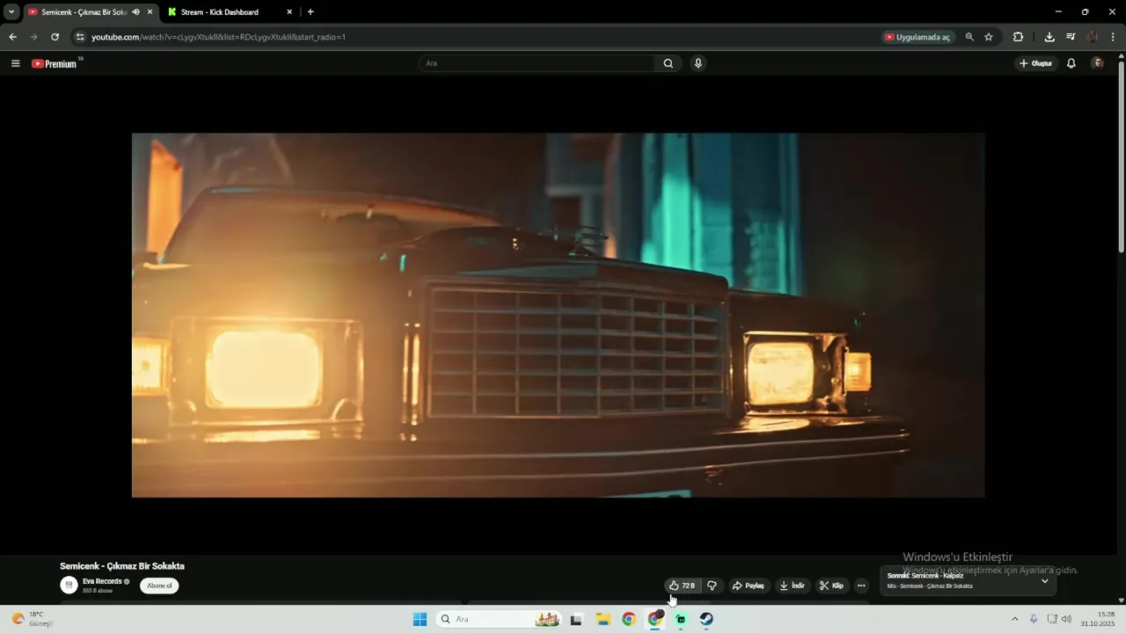Open tab search dropdown arrow
Viewport: 1126px width, 633px height.
(x=11, y=12)
